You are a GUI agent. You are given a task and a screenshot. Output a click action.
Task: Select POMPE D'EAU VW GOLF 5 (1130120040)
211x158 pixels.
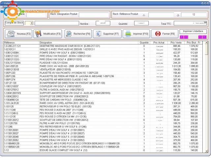tap(103, 137)
